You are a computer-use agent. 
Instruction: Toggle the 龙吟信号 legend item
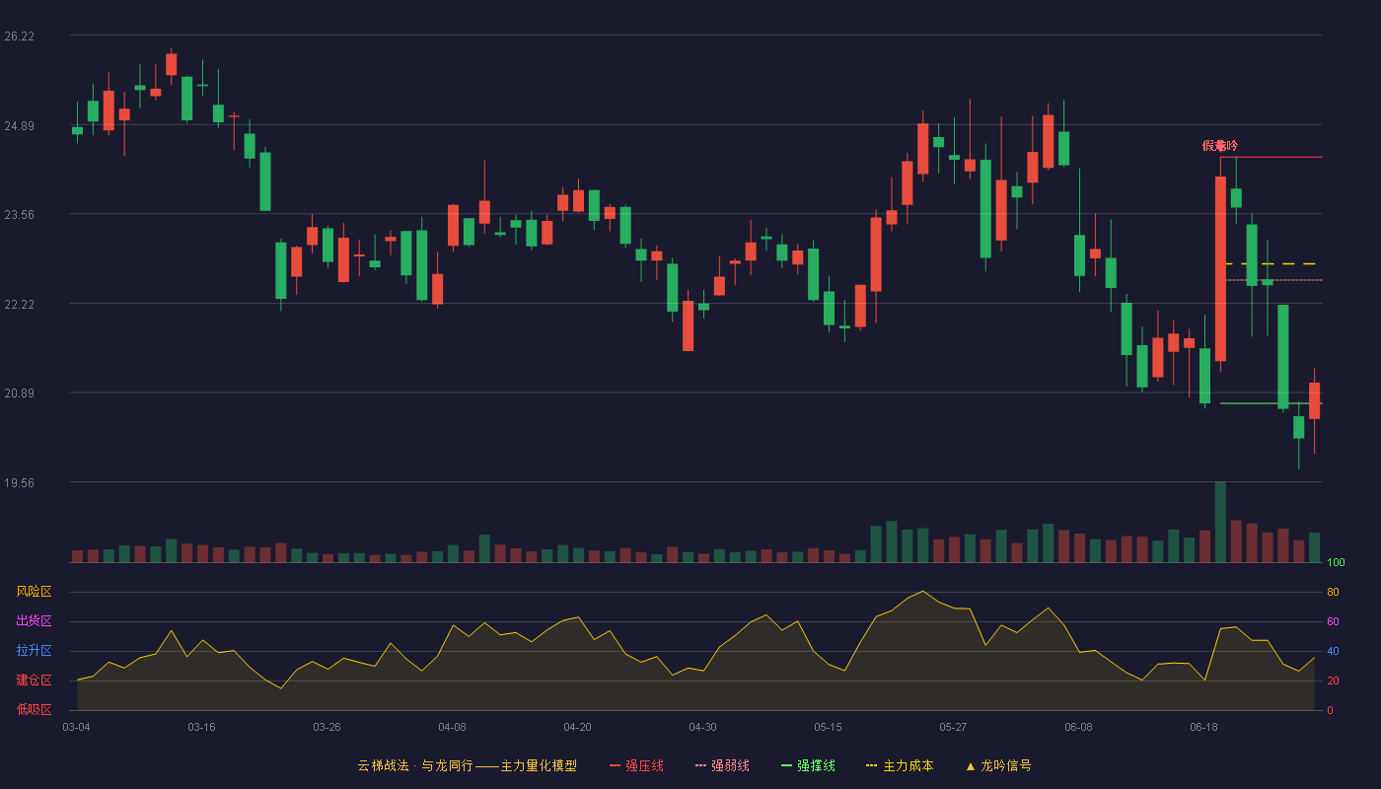[997, 765]
